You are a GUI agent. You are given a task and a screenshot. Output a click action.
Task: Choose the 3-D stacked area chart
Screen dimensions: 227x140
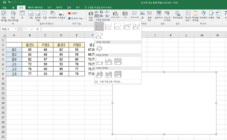pos(108,74)
